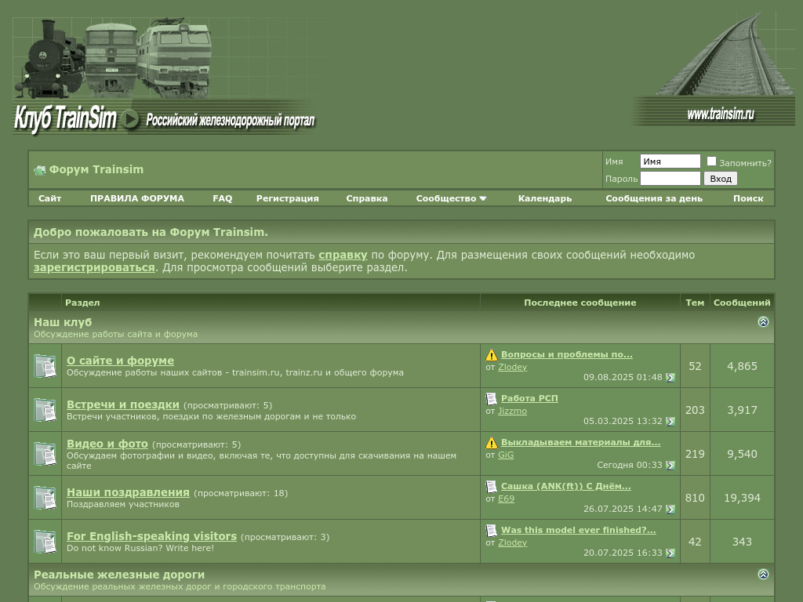Open the Сообщество dropdown menu
The image size is (803, 602).
pyautogui.click(x=451, y=198)
